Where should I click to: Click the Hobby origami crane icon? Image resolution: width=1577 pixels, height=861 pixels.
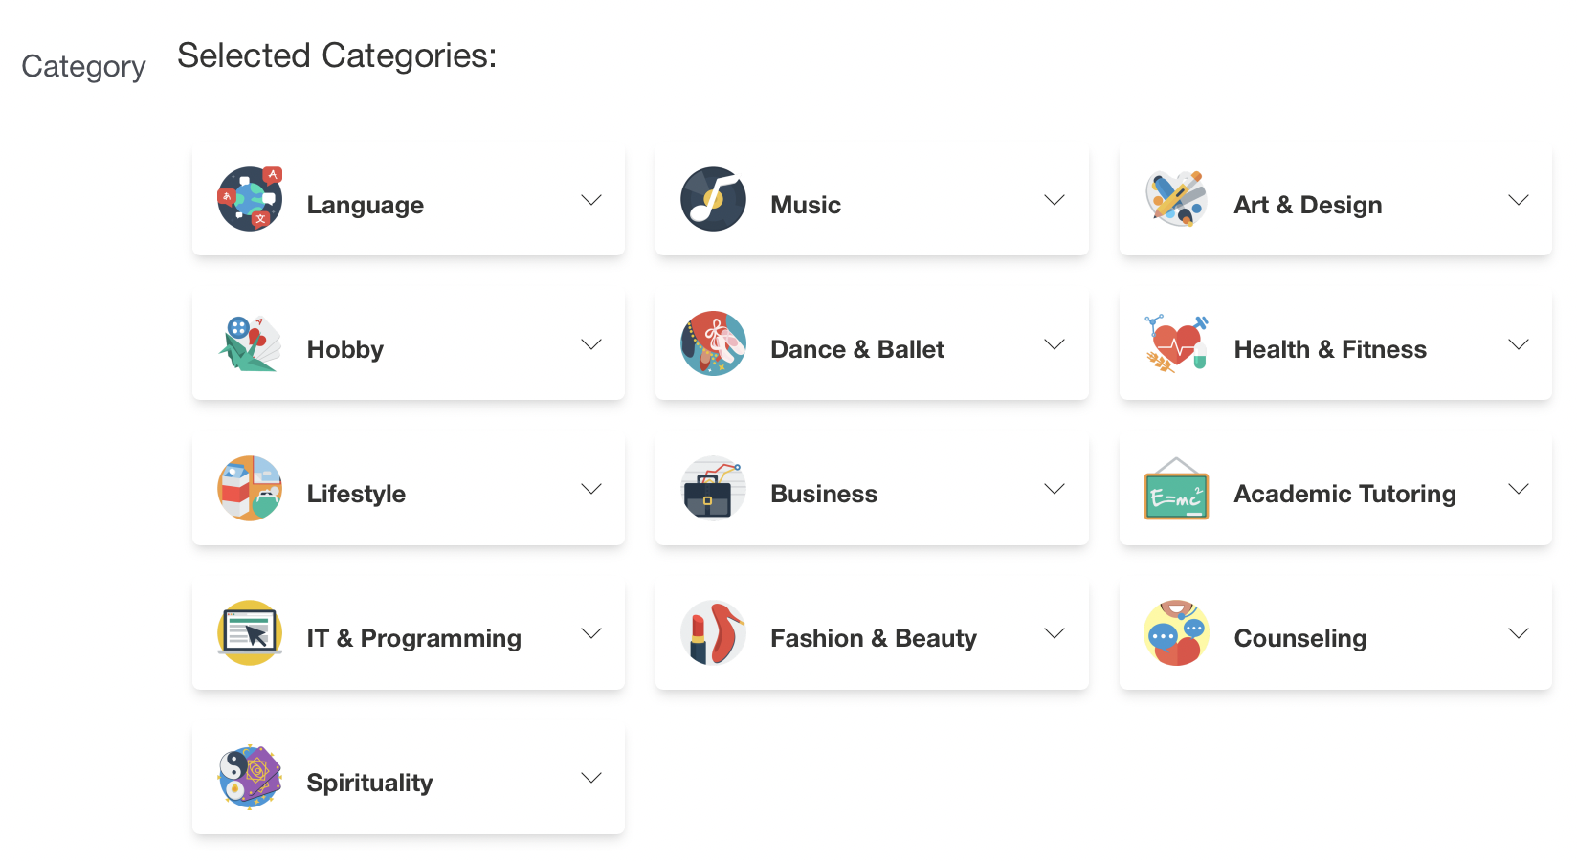[x=250, y=343]
